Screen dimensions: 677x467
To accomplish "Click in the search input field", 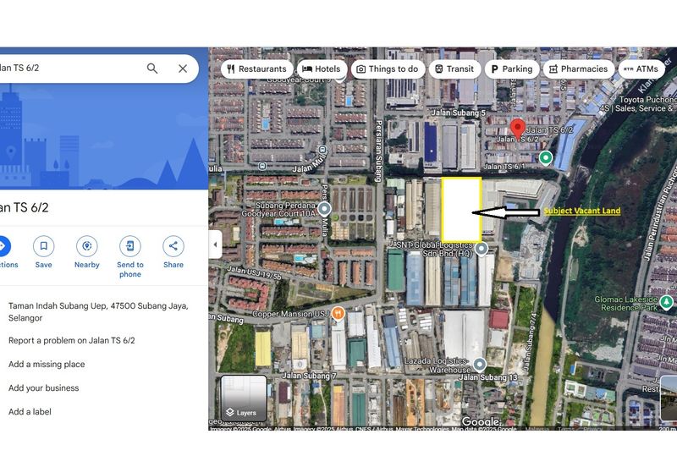I will [68, 69].
